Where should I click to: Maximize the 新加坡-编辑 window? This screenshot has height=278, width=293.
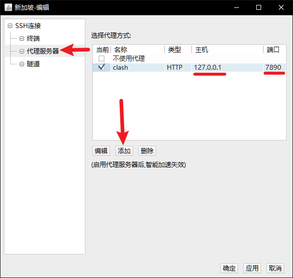(x=259, y=7)
